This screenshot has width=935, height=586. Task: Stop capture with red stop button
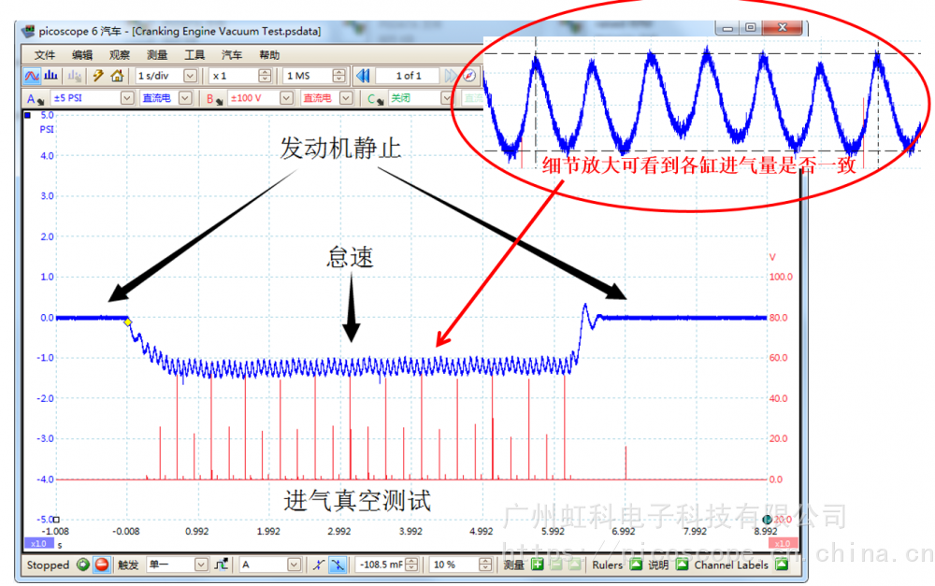click(102, 565)
